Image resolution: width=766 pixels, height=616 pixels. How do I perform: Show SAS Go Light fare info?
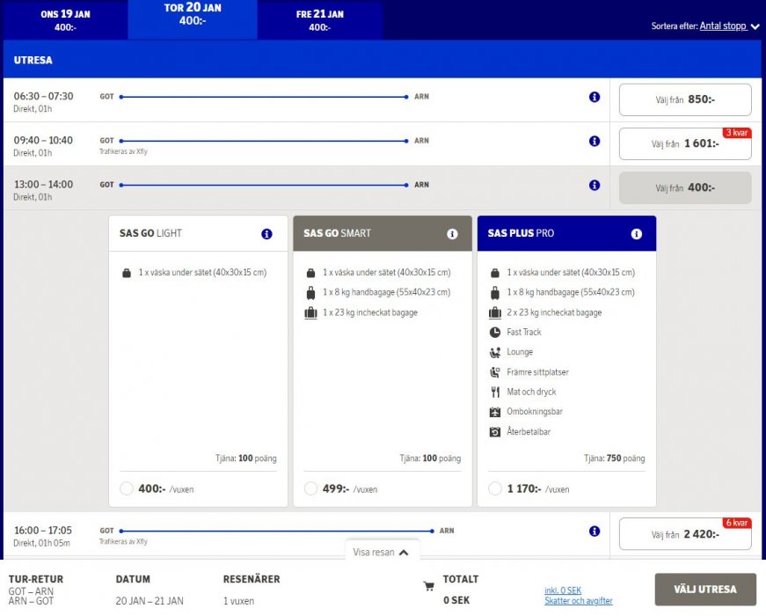(266, 234)
